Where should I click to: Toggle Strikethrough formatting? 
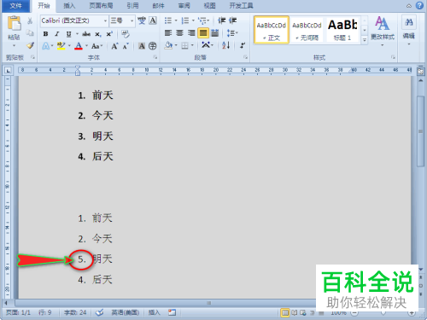tap(86, 34)
